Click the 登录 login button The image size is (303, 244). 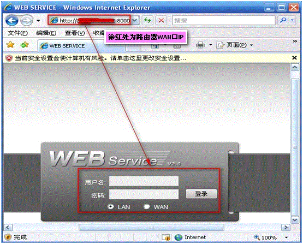pos(201,194)
